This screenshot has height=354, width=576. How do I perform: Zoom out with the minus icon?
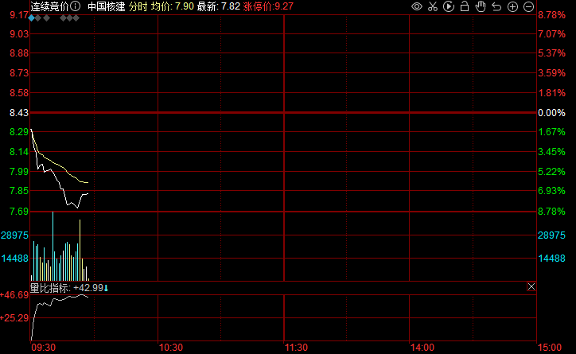tap(528, 6)
